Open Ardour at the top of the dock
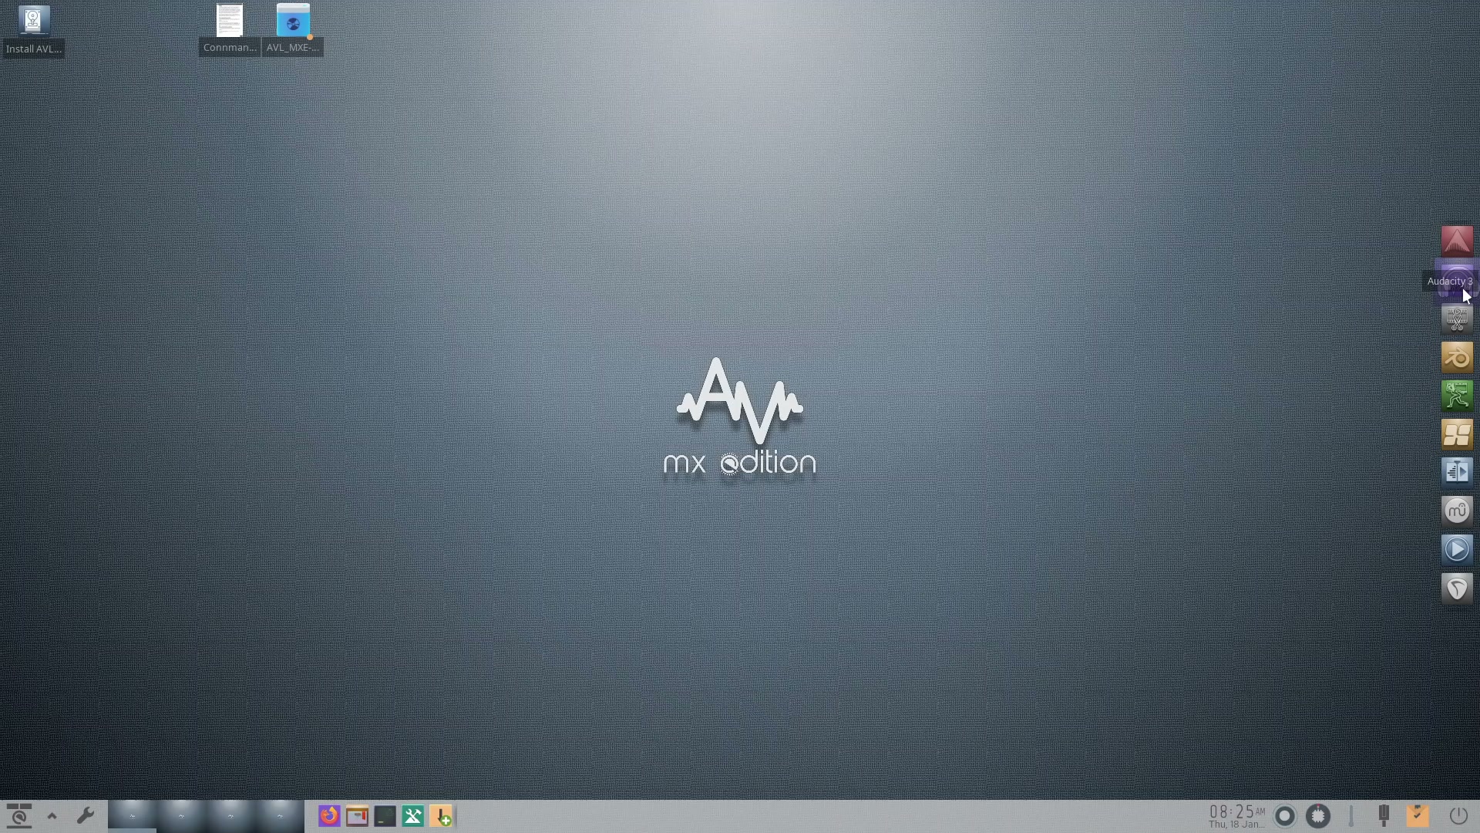 click(x=1456, y=241)
